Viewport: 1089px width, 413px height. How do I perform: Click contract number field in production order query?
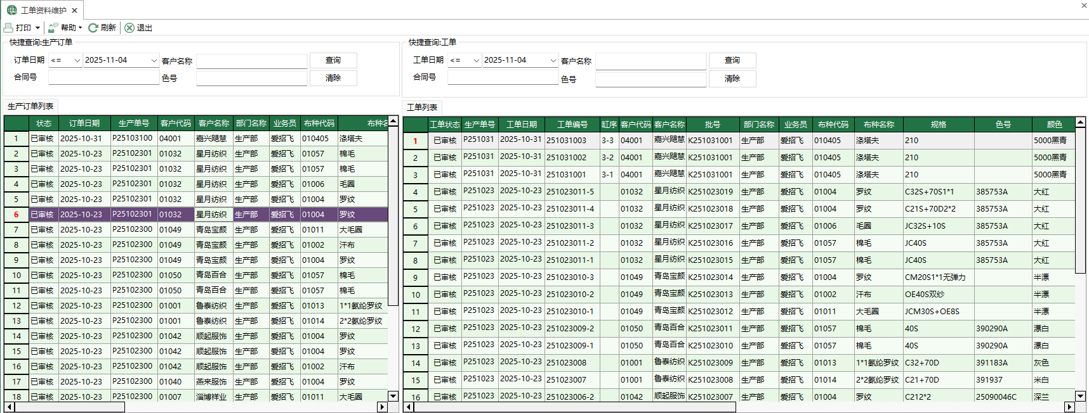pos(103,77)
